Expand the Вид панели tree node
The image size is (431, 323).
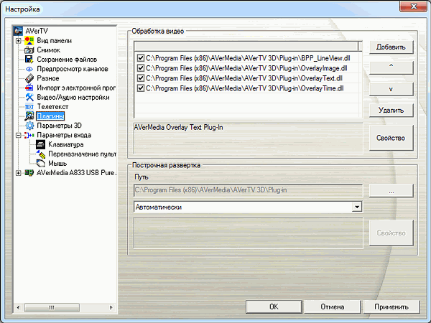[x=18, y=41]
